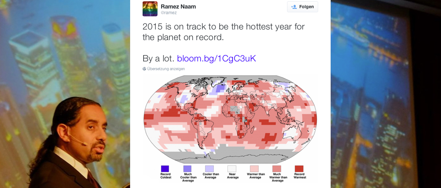The width and height of the screenshot is (441, 188).
Task: Open the Ramez Naam display name
Action: [x=178, y=6]
